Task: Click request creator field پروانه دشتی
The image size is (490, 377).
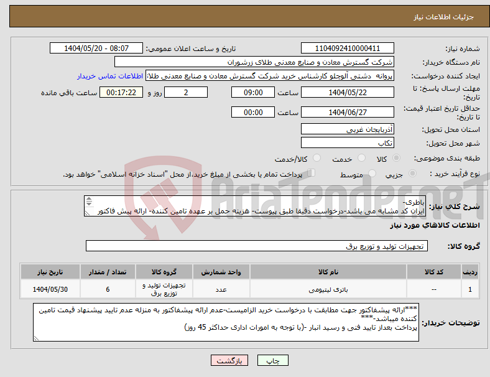Action: pos(270,76)
